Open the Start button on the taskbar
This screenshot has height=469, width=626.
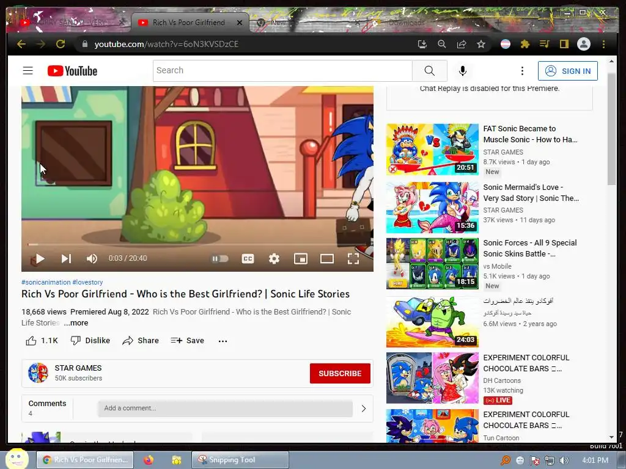pyautogui.click(x=16, y=459)
